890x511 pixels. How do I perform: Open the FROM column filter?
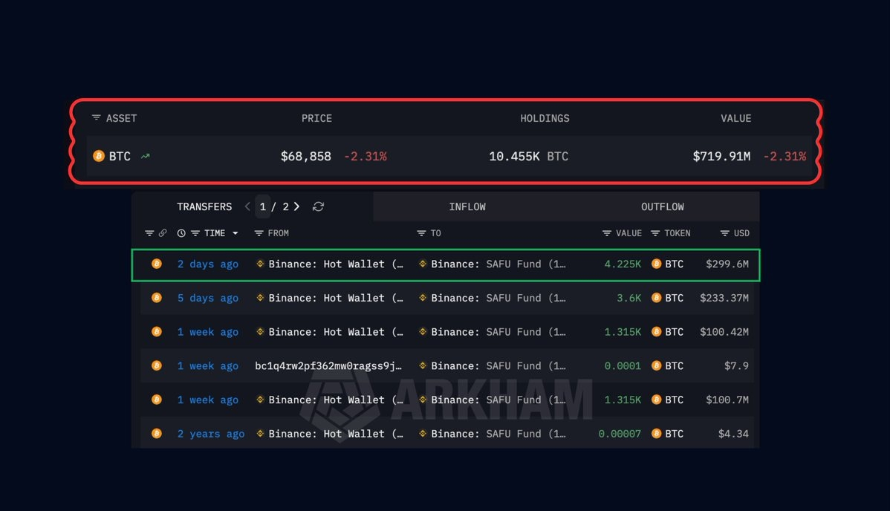pyautogui.click(x=259, y=233)
